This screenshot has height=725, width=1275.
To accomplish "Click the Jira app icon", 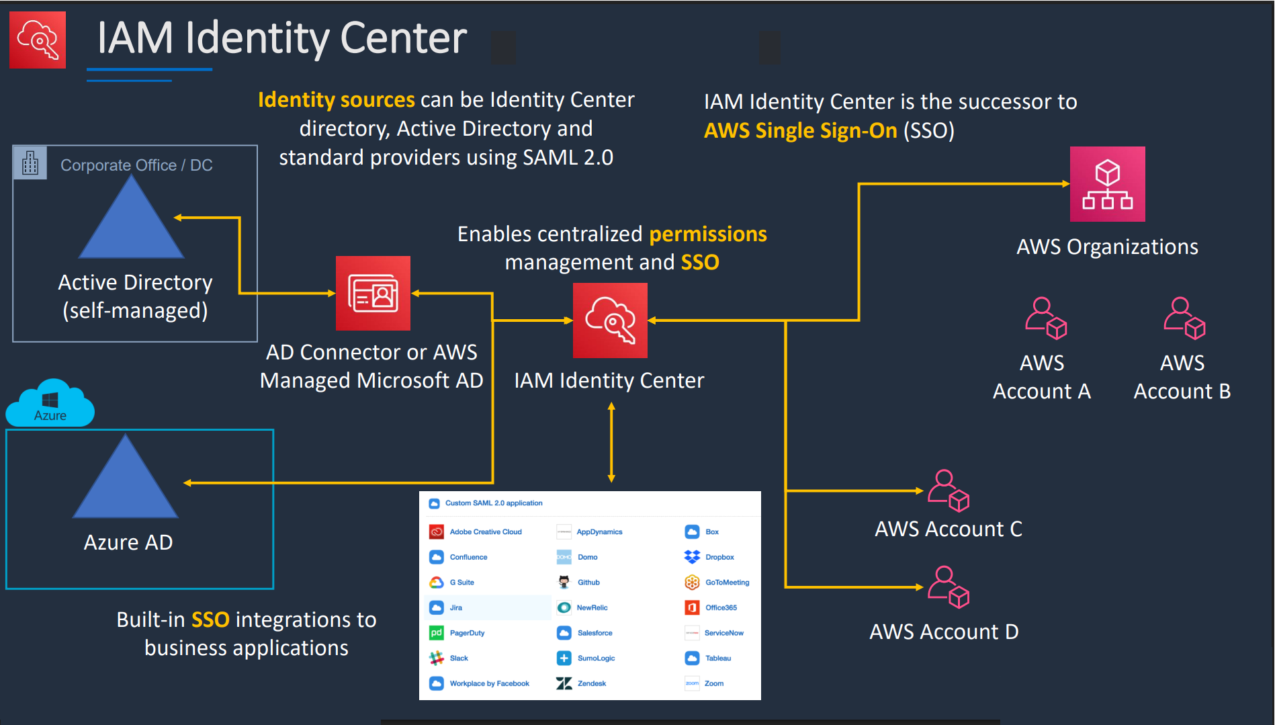I will pos(437,608).
